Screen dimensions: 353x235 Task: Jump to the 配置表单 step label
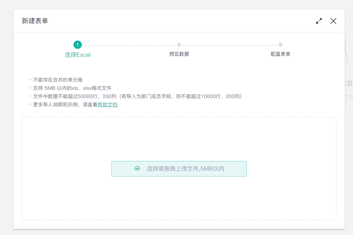pyautogui.click(x=281, y=54)
